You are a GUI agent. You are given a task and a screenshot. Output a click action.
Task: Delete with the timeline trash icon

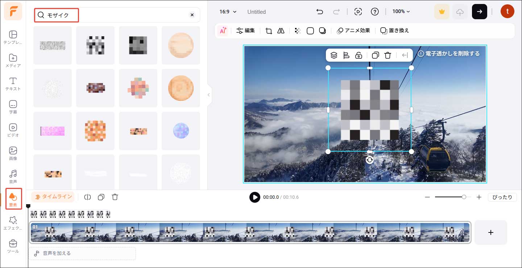[x=115, y=197]
